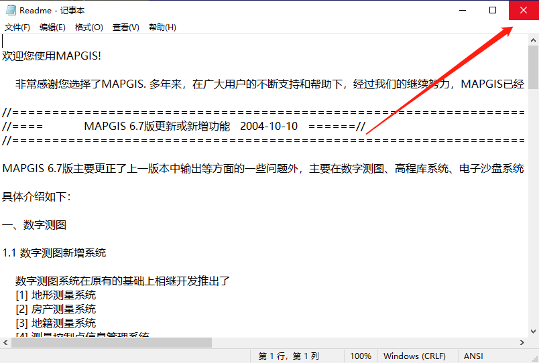Image resolution: width=539 pixels, height=363 pixels.
Task: Click the heading '一、数字测图'
Action: (34, 224)
